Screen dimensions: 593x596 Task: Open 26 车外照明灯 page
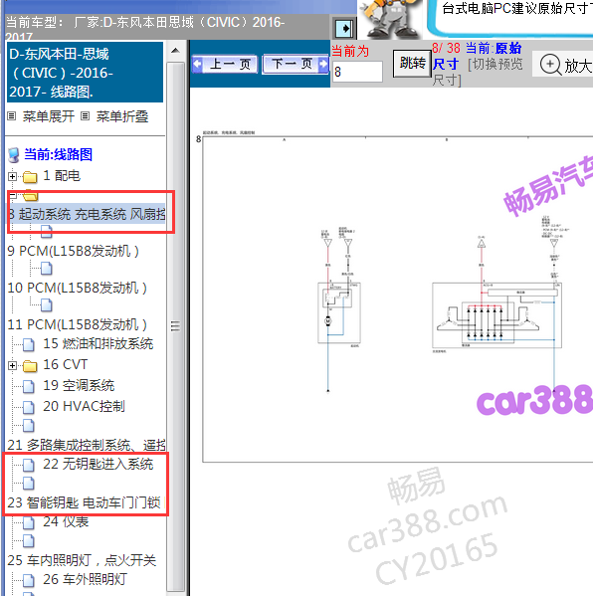(85, 579)
